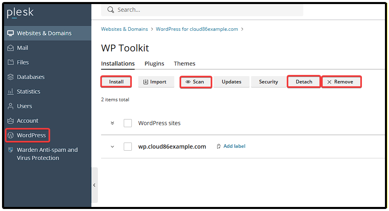Expand all rows with the double chevron
This screenshot has width=389, height=211.
[x=112, y=123]
